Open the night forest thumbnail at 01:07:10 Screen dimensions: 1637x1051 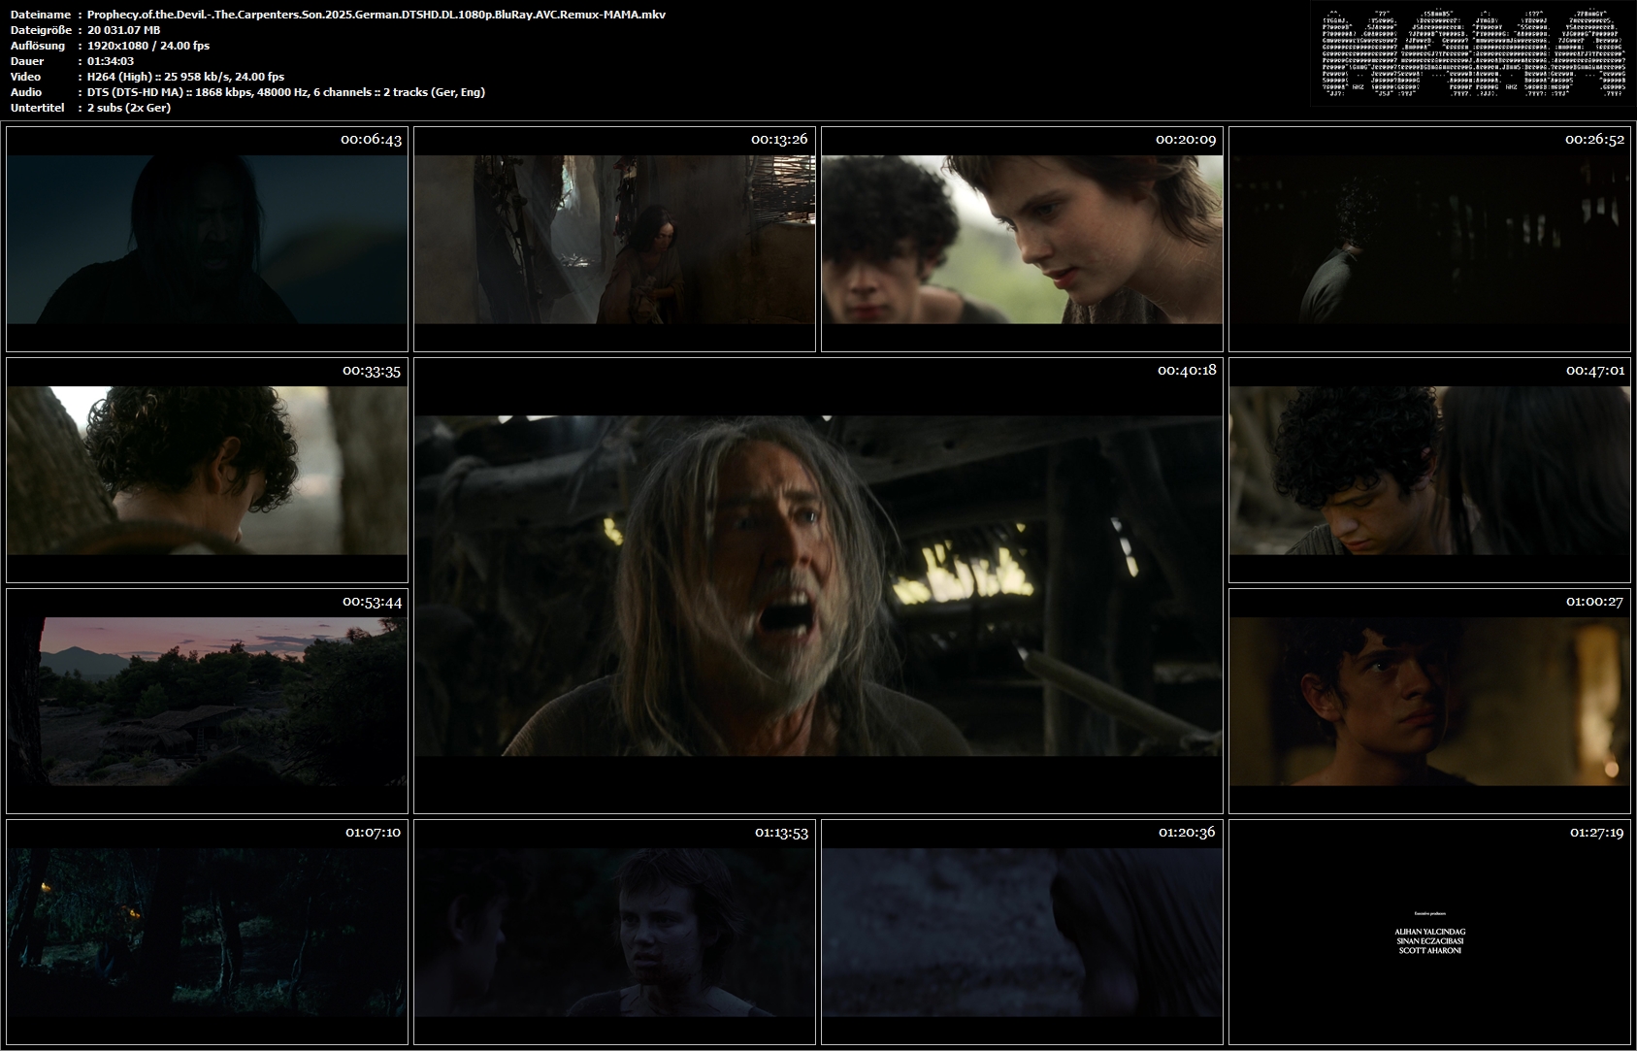[x=207, y=932]
